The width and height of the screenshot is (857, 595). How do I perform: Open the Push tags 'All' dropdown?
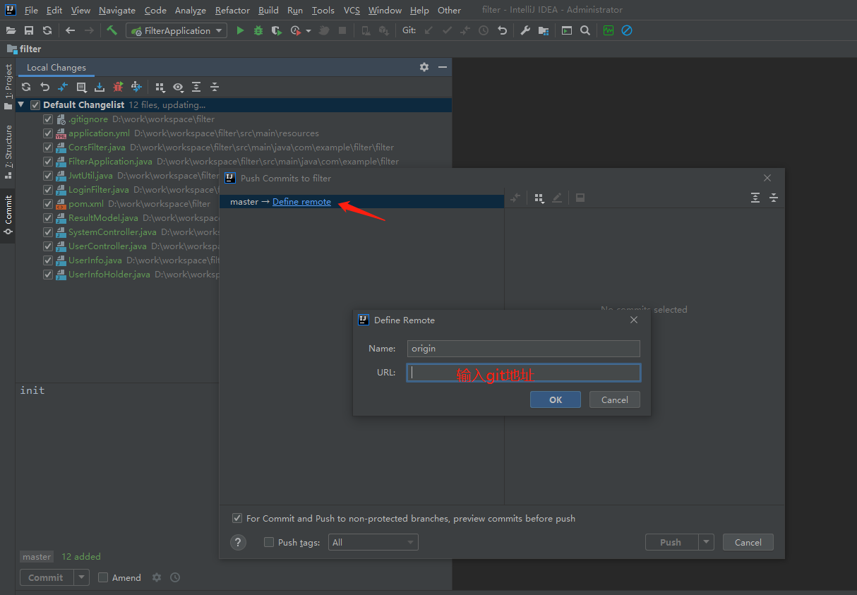click(x=373, y=542)
